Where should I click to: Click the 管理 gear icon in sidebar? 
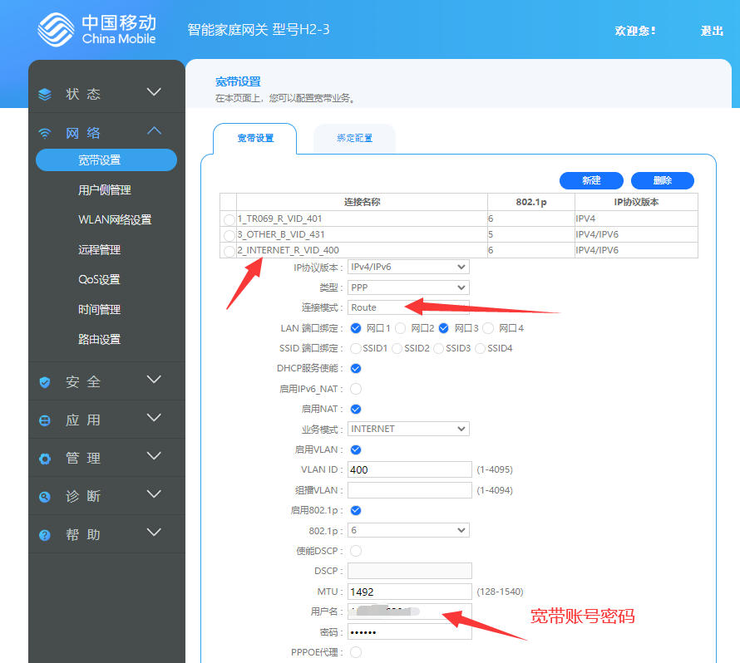[x=45, y=459]
